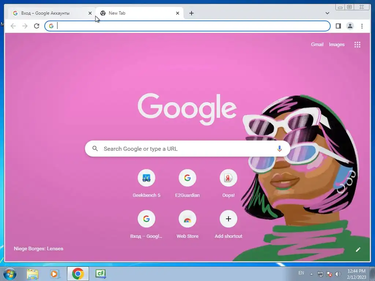Viewport: 375px width, 281px height.
Task: Close the Вход – Google Аккаунты tab
Action: tap(90, 13)
